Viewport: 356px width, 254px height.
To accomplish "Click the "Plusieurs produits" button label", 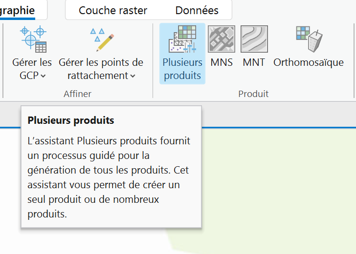I will point(182,69).
